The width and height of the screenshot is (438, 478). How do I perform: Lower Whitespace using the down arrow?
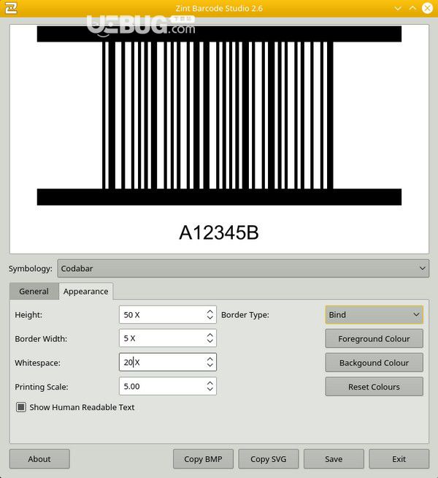coord(210,365)
